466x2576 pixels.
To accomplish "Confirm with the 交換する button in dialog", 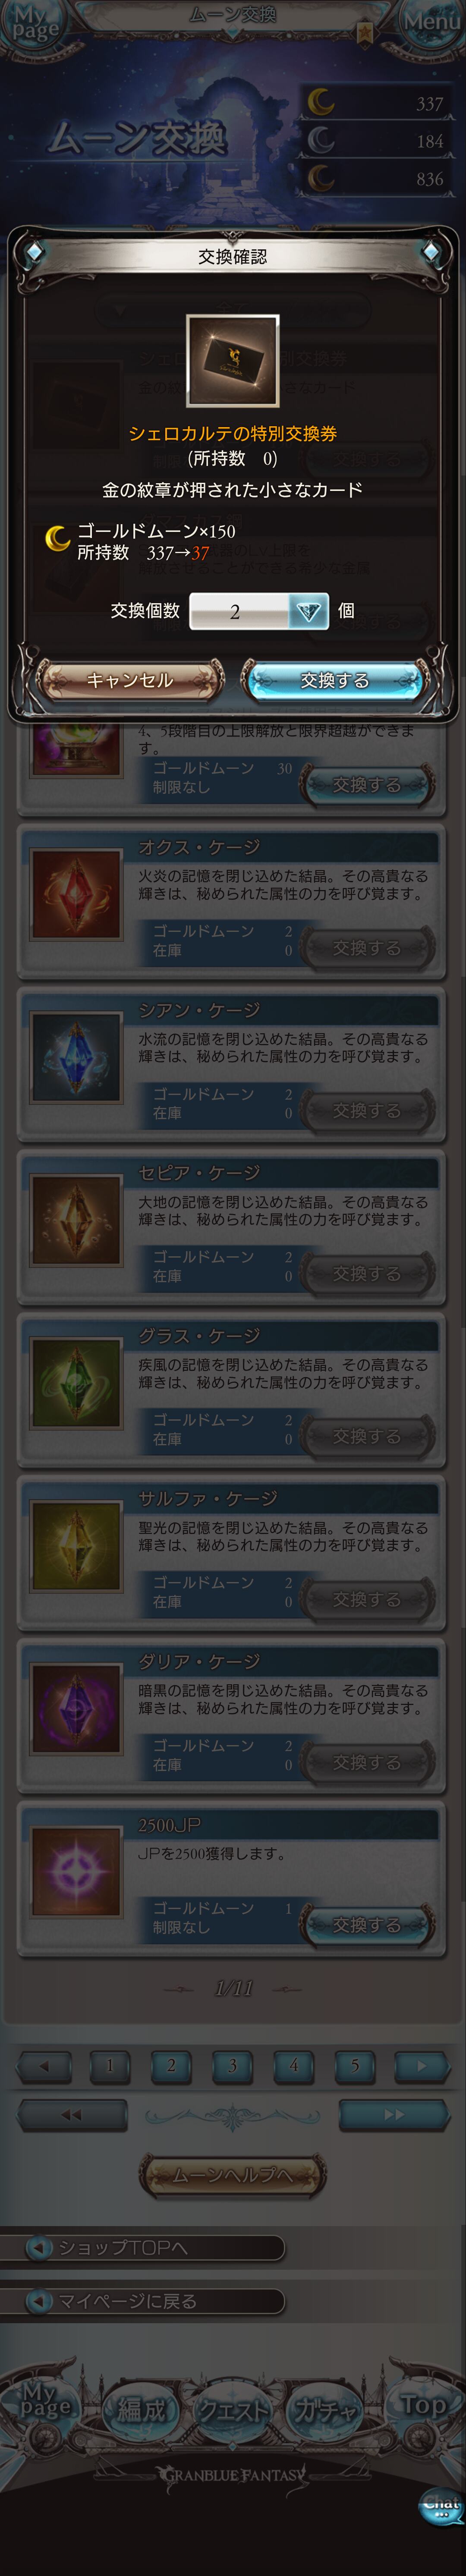I will click(x=335, y=680).
